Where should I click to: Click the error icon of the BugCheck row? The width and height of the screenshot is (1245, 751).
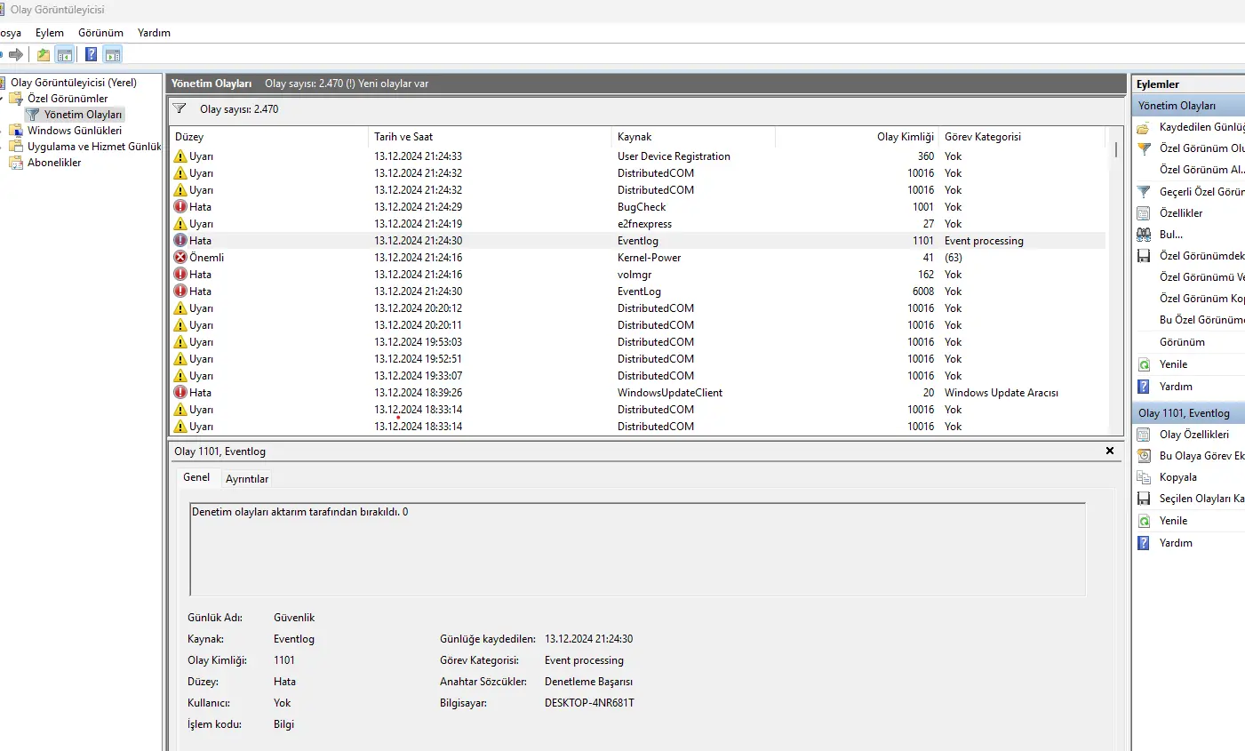[180, 207]
